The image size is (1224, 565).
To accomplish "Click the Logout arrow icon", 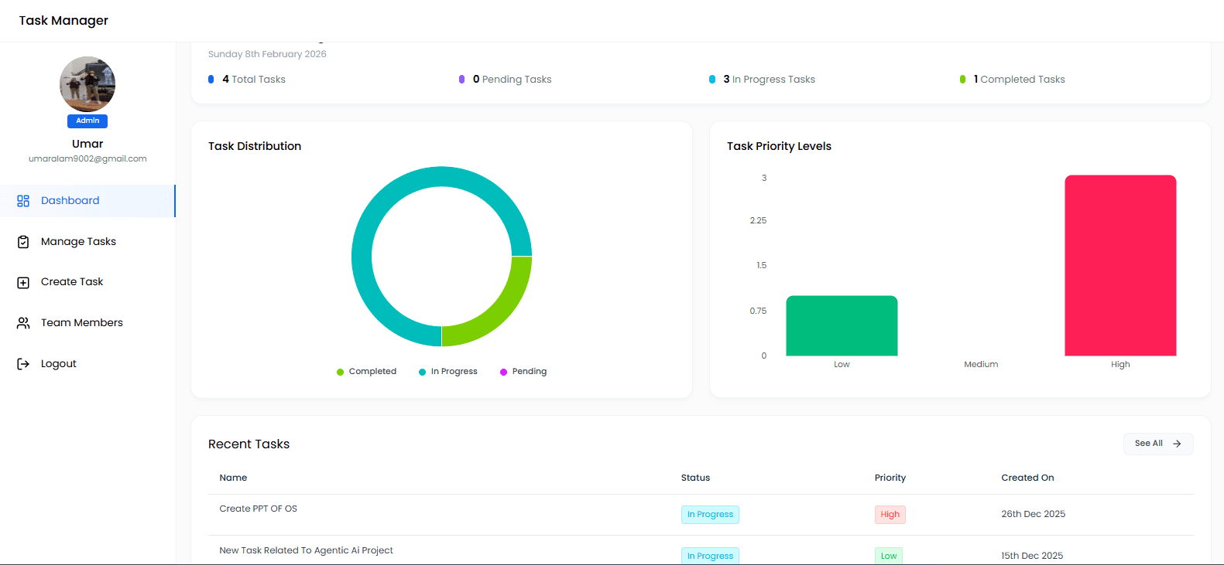I will click(23, 364).
